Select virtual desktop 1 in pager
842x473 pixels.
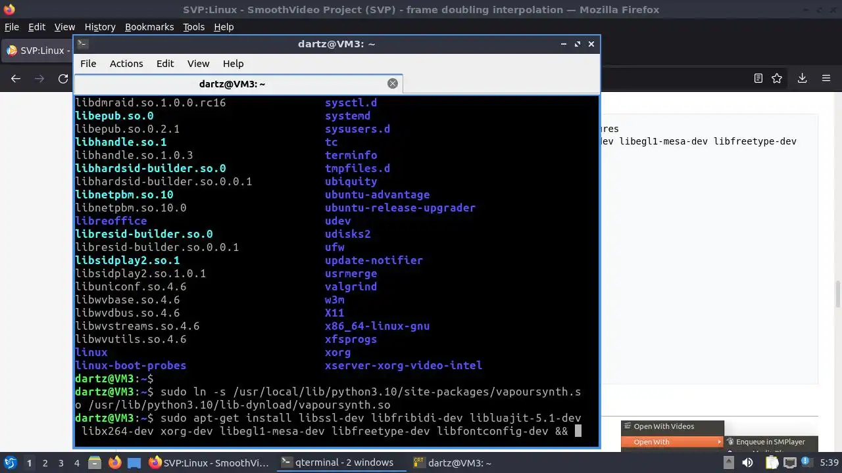[29, 462]
